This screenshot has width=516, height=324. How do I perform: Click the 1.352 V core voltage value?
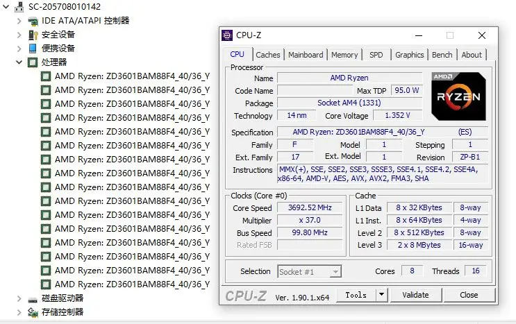tap(397, 115)
